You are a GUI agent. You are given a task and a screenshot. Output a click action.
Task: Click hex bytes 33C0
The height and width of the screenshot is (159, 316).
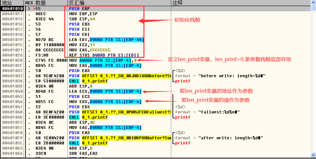point(41,154)
